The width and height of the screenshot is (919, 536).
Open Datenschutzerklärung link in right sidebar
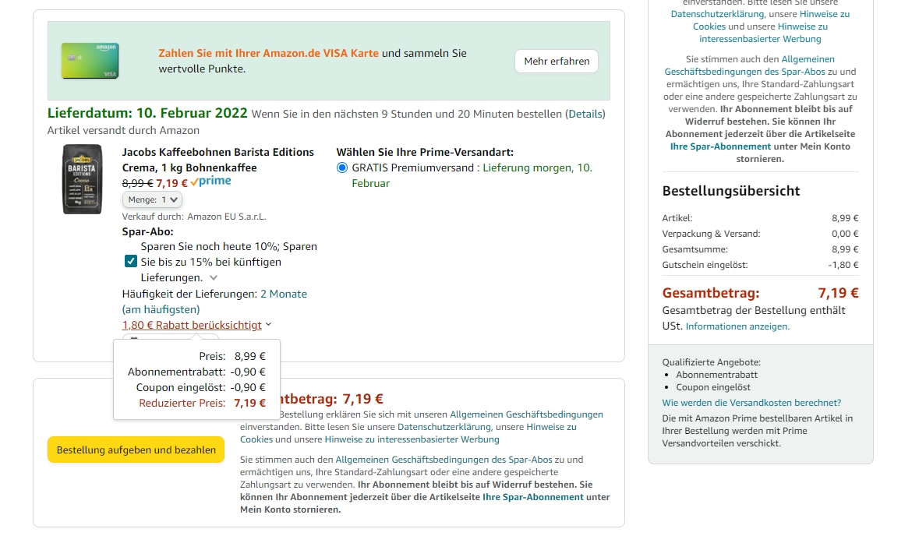[x=717, y=14]
